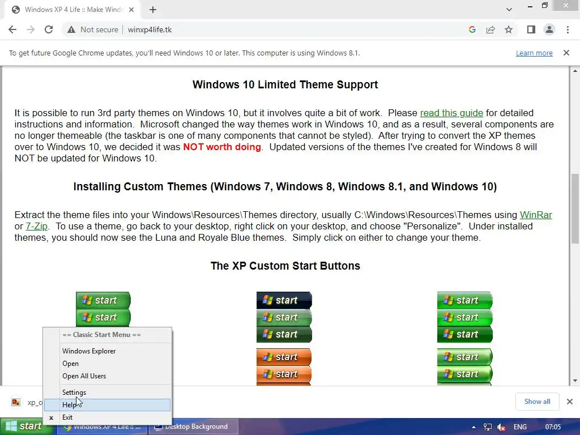This screenshot has height=435, width=580.
Task: Click Show all downloads button
Action: [537, 402]
